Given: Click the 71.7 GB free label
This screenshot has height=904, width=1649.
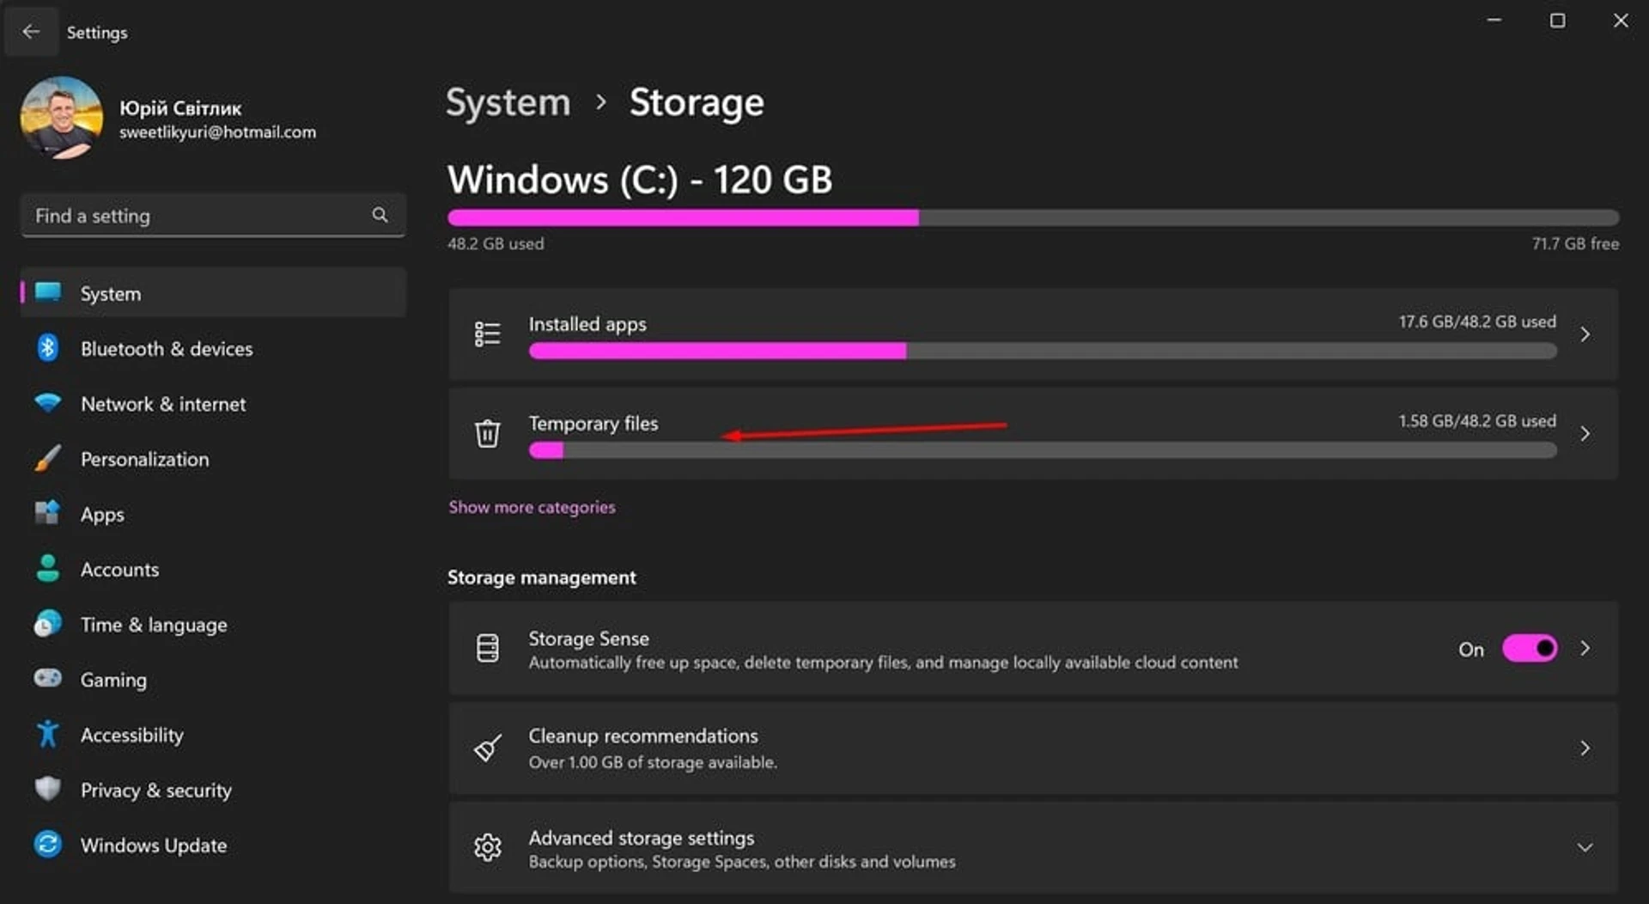Looking at the screenshot, I should pyautogui.click(x=1575, y=243).
